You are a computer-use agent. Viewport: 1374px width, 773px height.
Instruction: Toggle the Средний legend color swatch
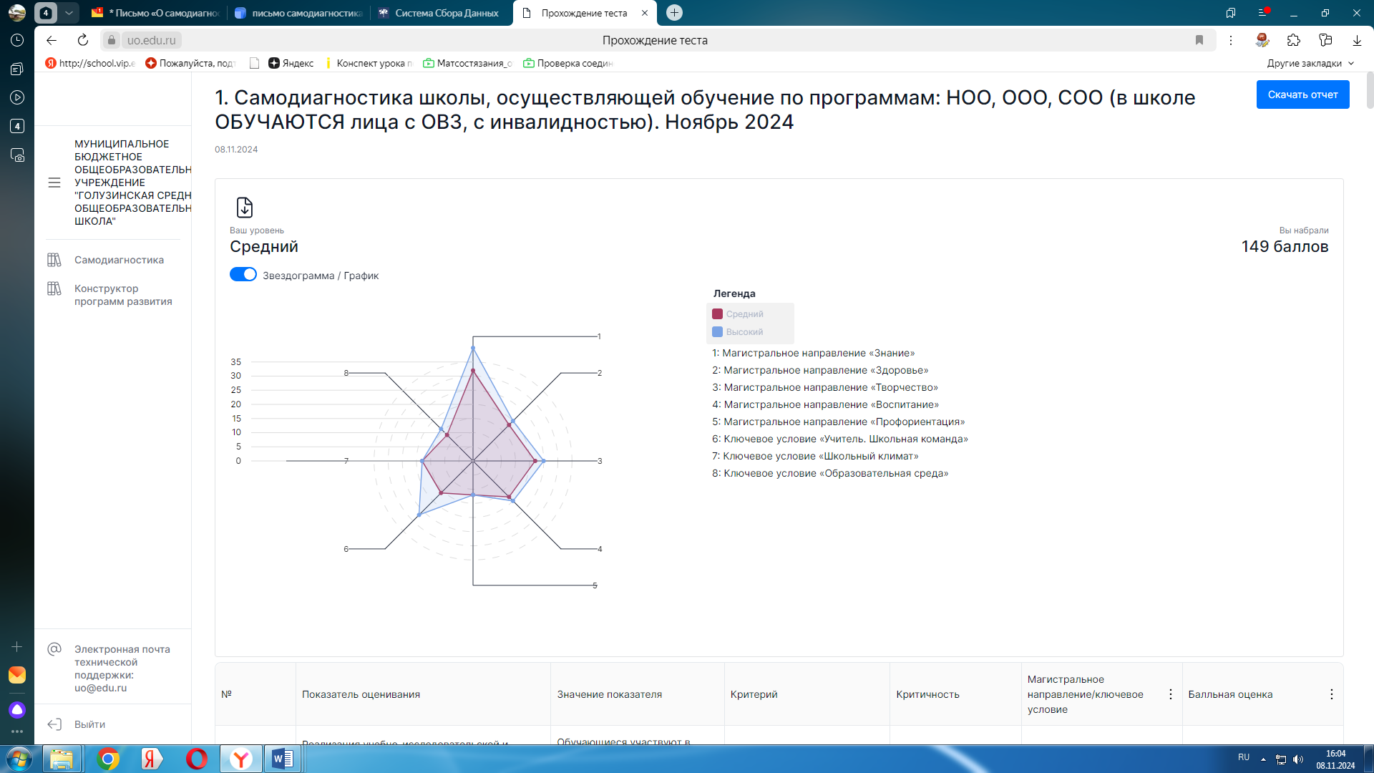pyautogui.click(x=717, y=314)
